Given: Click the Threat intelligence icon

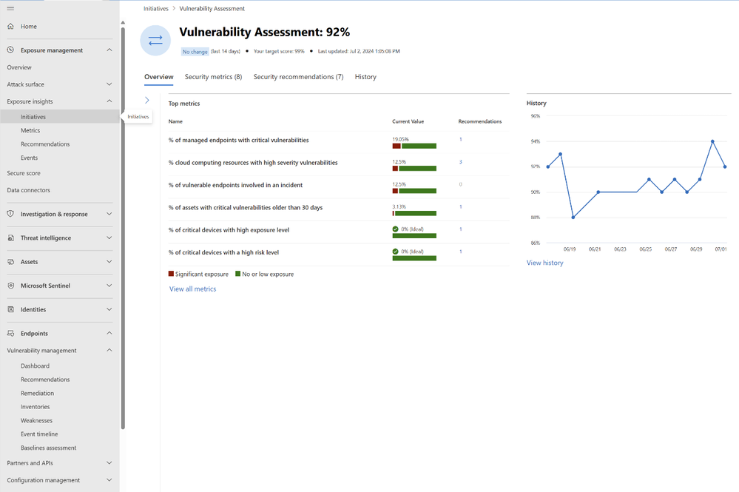Looking at the screenshot, I should point(10,237).
